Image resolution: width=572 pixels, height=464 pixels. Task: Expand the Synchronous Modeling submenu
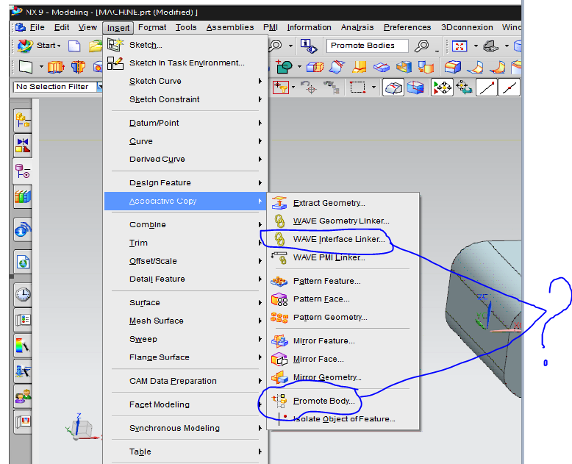pyautogui.click(x=186, y=428)
